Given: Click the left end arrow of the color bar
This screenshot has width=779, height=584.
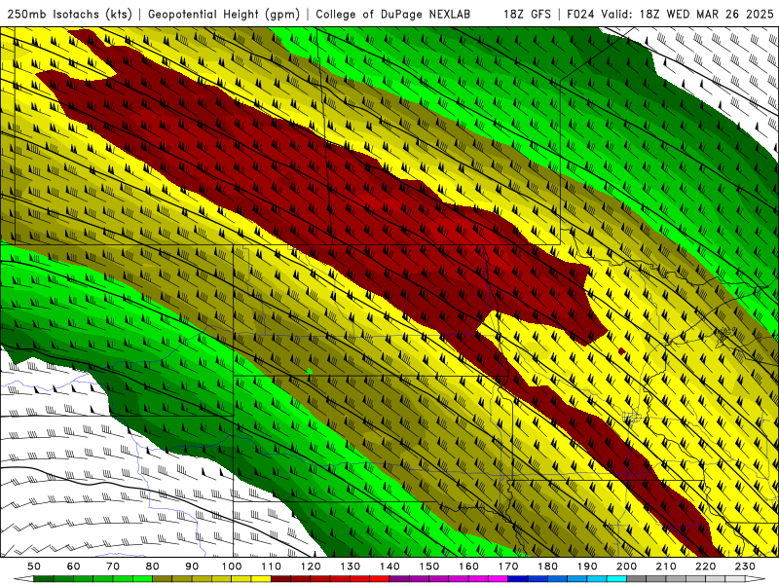Looking at the screenshot, I should tap(23, 579).
